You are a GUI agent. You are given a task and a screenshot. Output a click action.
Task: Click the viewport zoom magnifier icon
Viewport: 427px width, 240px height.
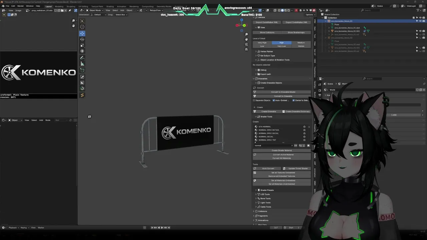[x=246, y=34]
